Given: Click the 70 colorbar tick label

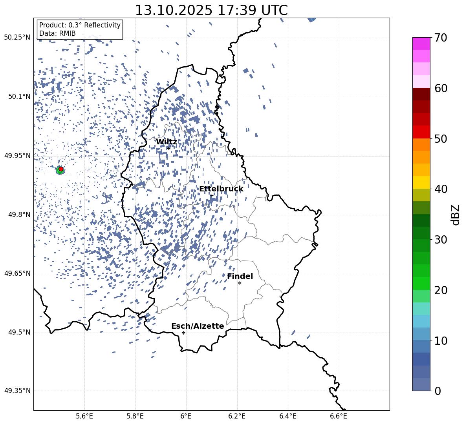Looking at the screenshot, I should pos(441,38).
